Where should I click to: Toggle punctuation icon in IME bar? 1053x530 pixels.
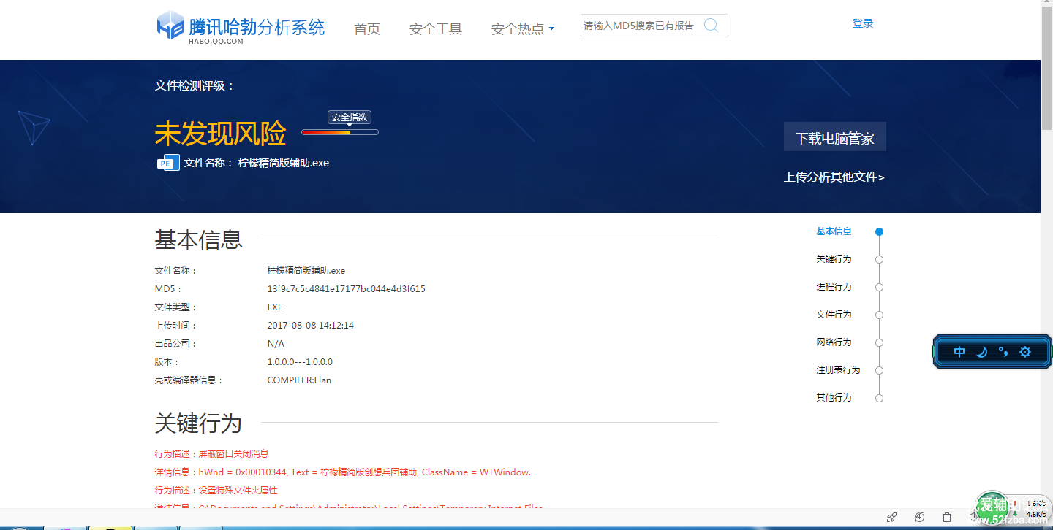1003,352
